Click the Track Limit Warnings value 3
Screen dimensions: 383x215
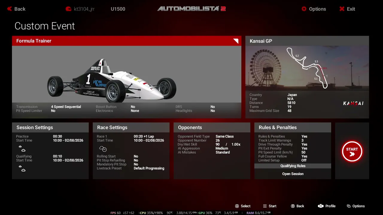303,140
